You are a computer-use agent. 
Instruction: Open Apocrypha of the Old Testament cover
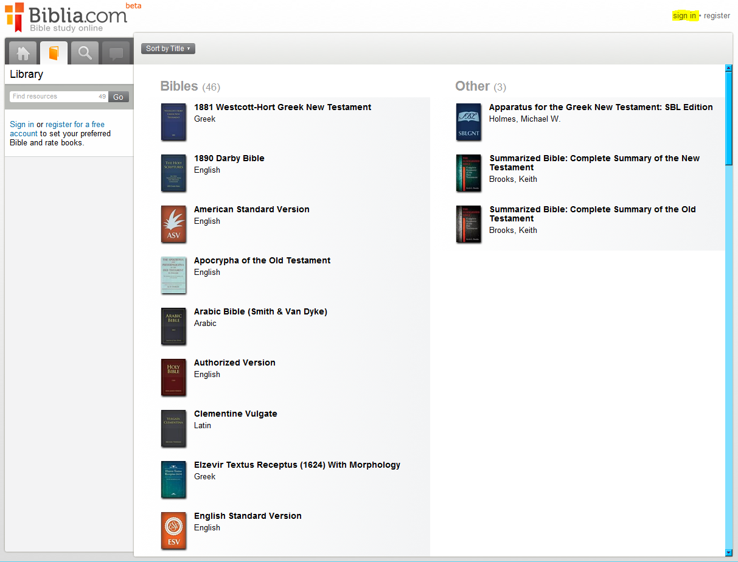(173, 276)
